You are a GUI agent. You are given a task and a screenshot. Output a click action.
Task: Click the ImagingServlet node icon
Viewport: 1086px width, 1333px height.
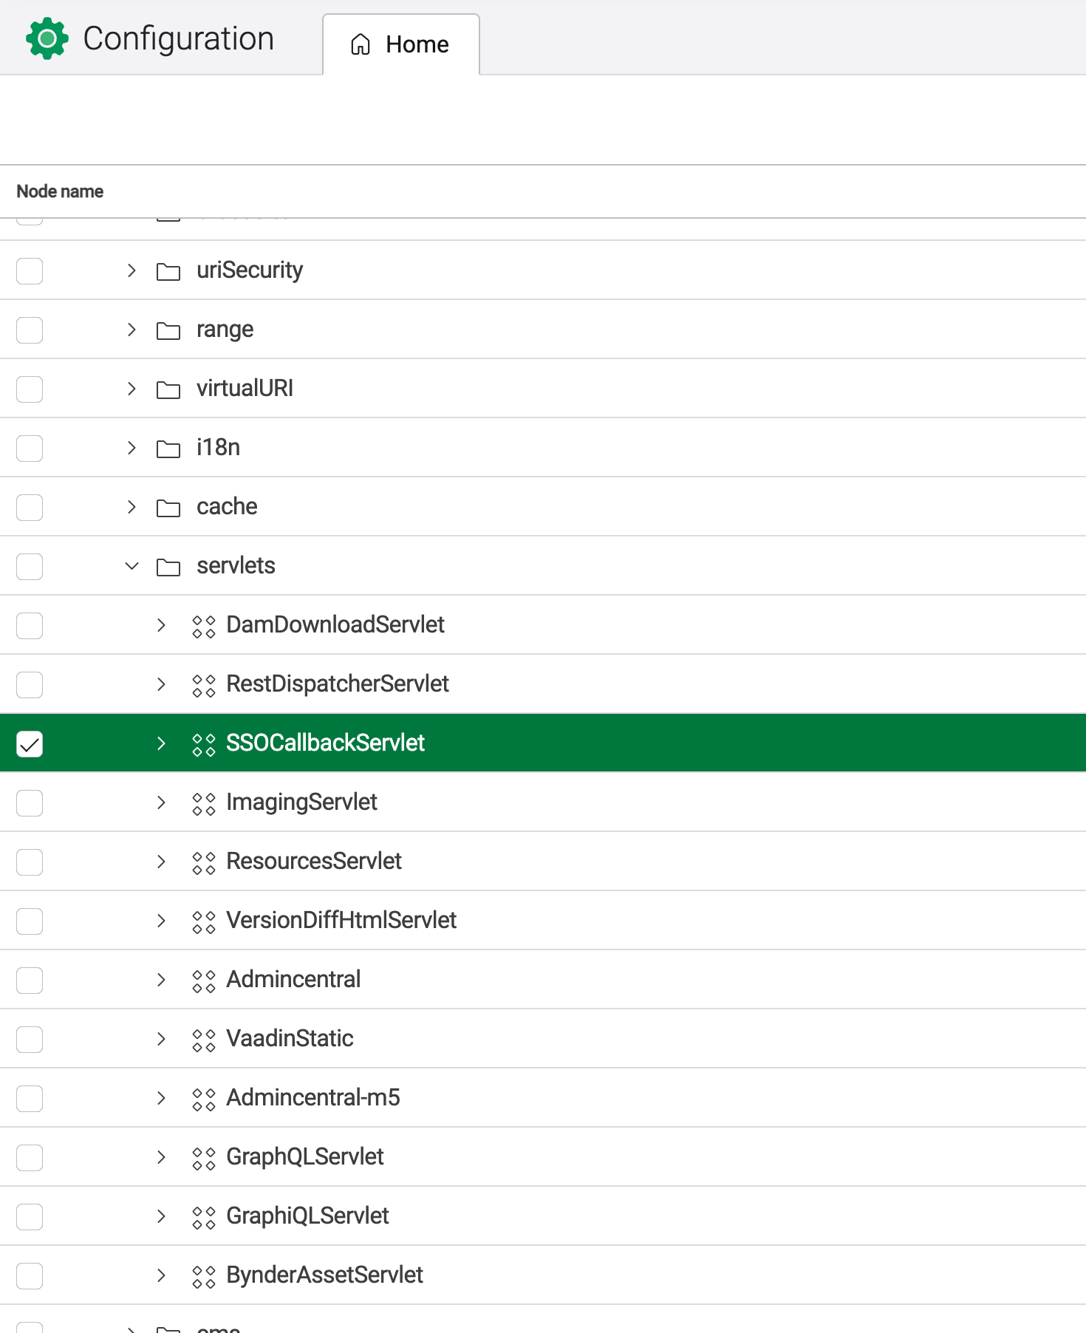click(204, 803)
